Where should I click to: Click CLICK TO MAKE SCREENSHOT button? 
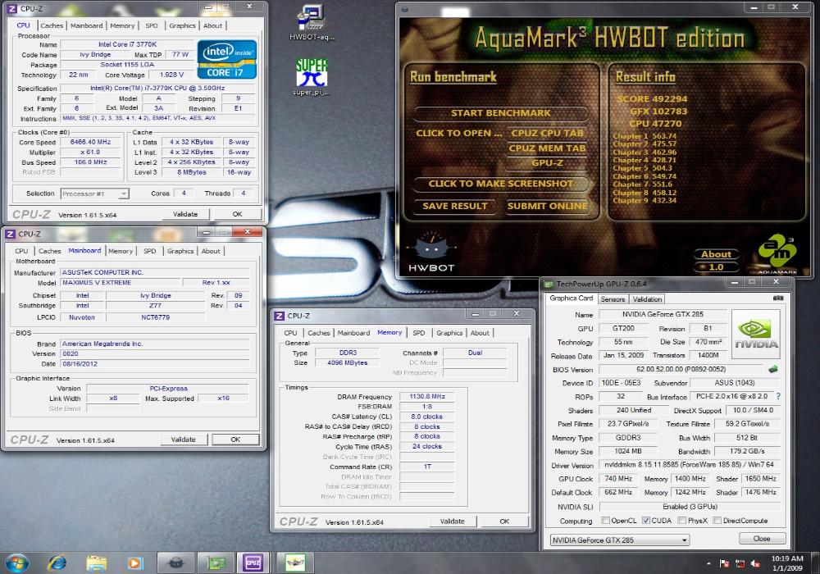tap(500, 184)
